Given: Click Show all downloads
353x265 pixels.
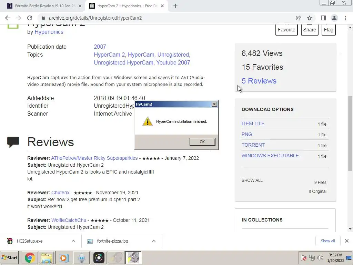Looking at the screenshot, I should tap(328, 241).
